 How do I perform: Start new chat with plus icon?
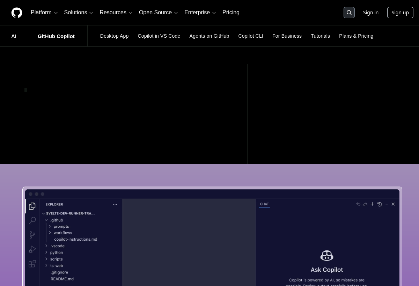372,204
